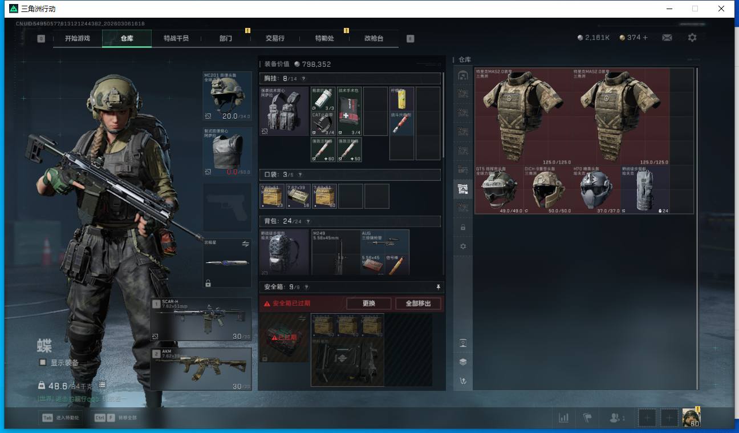Select the MC201 helmet slot
The image size is (739, 433).
pyautogui.click(x=228, y=96)
